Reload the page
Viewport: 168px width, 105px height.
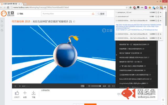8,7
